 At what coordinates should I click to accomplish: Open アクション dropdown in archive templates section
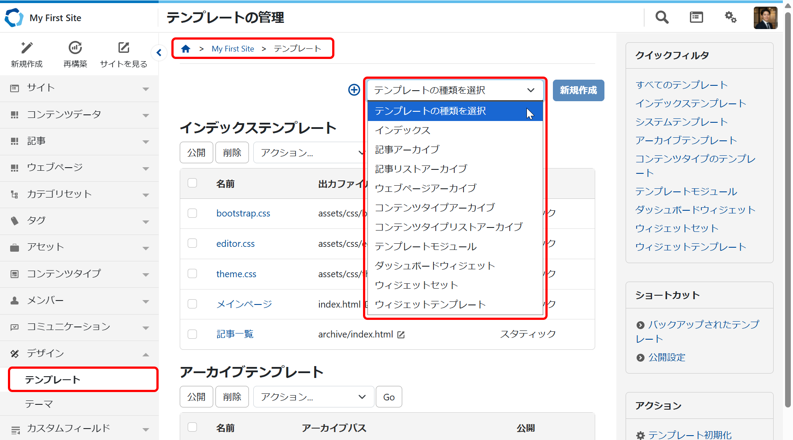(x=313, y=397)
